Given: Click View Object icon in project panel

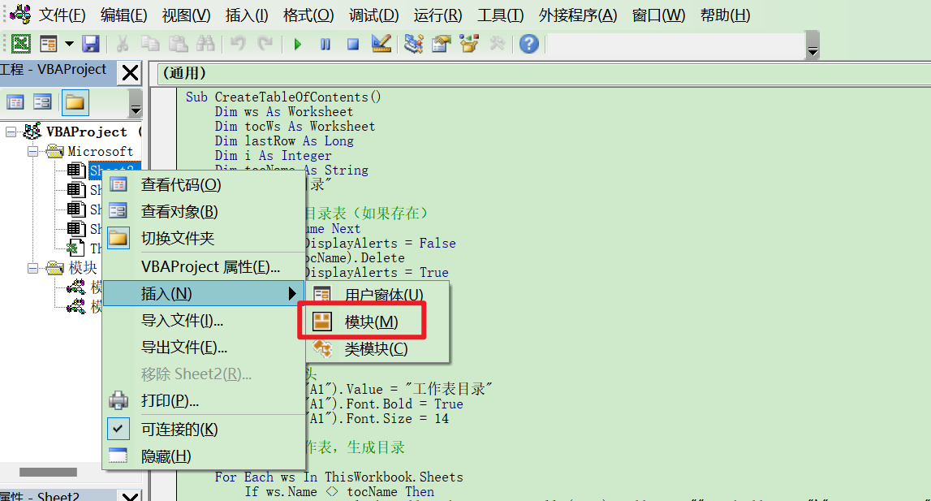Looking at the screenshot, I should point(42,102).
